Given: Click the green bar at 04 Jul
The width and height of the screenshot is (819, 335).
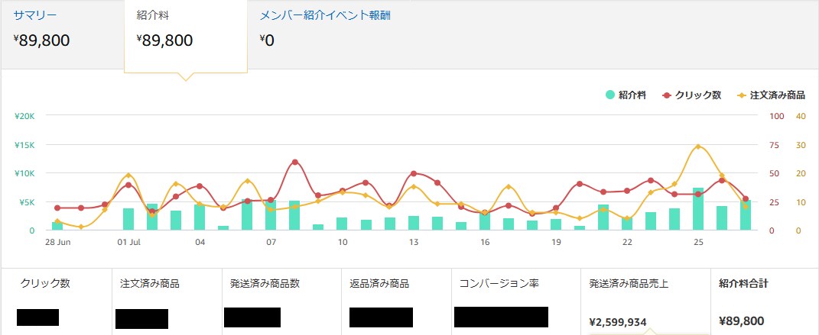Looking at the screenshot, I should coord(200,217).
